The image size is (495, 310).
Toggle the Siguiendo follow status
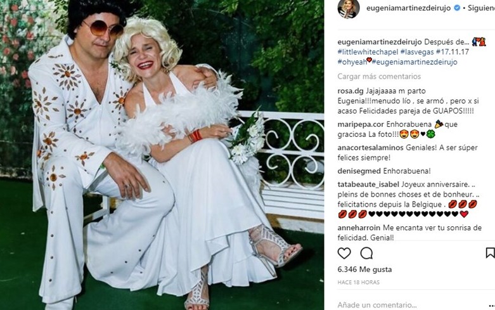pos(481,8)
